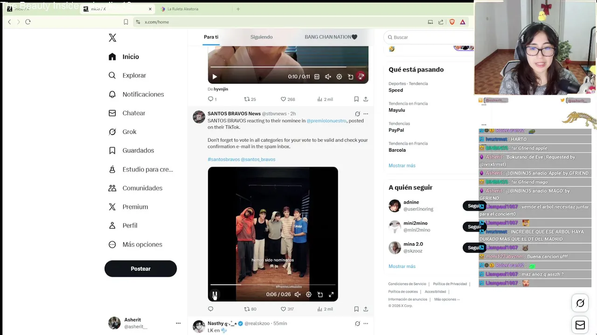Expand Más opciones in the sidebar
The width and height of the screenshot is (597, 335).
pos(135,244)
